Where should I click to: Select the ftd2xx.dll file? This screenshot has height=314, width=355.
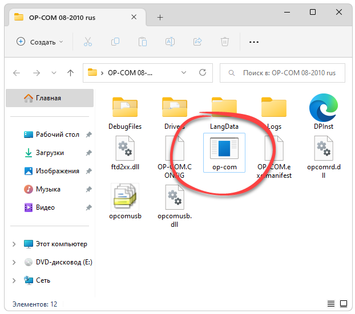(x=125, y=153)
